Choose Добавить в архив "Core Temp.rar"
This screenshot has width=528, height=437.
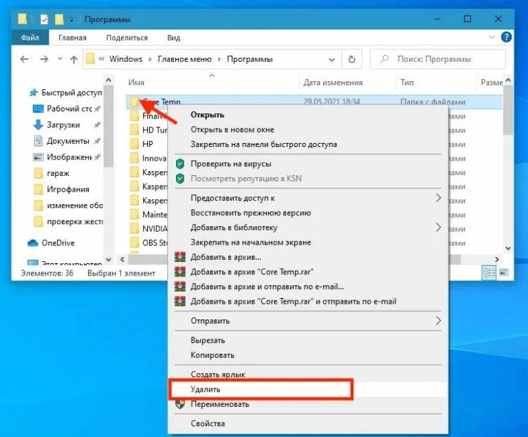tap(308, 271)
